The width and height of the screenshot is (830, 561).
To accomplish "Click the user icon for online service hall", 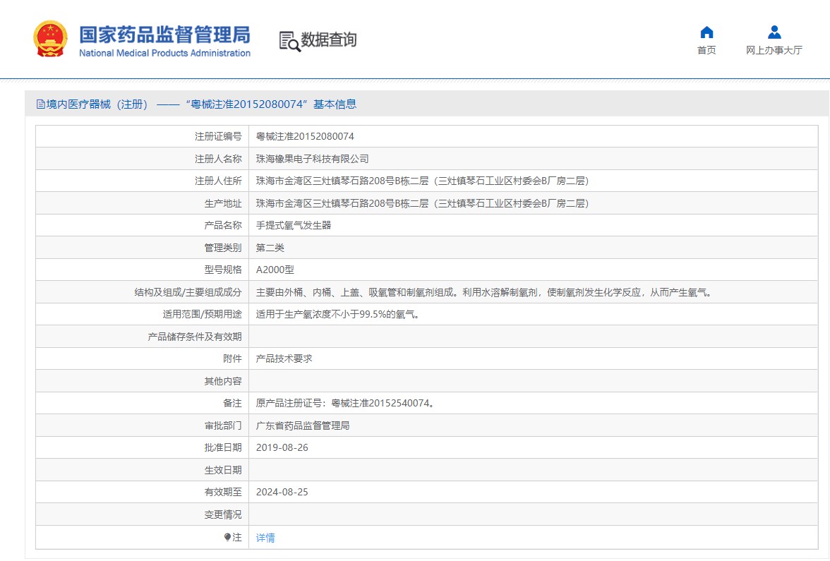I will (x=774, y=32).
